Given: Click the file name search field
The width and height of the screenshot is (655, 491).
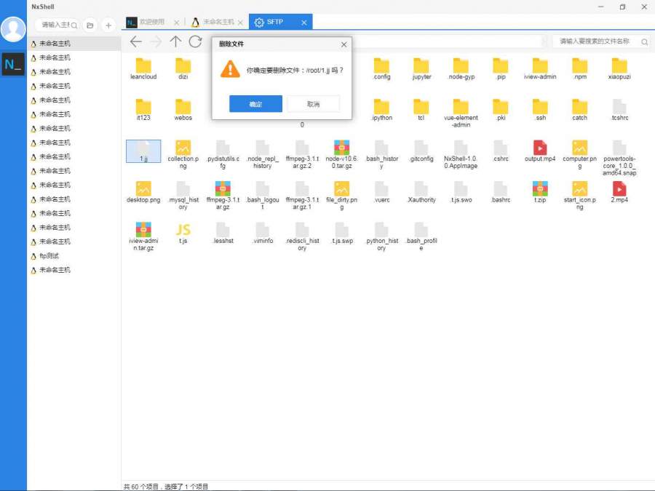Looking at the screenshot, I should (597, 41).
